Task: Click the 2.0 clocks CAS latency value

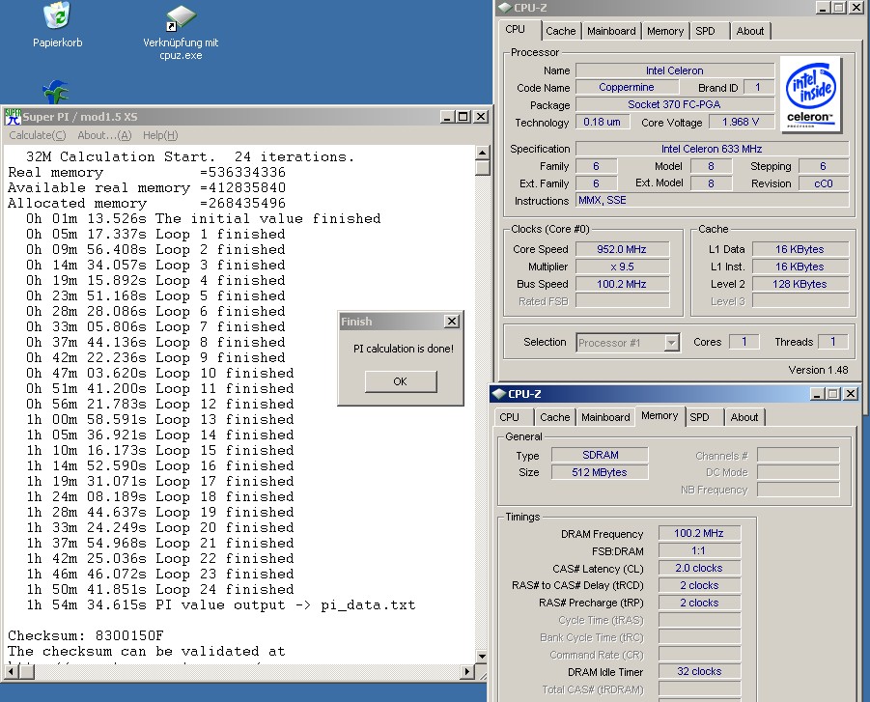Action: tap(699, 568)
